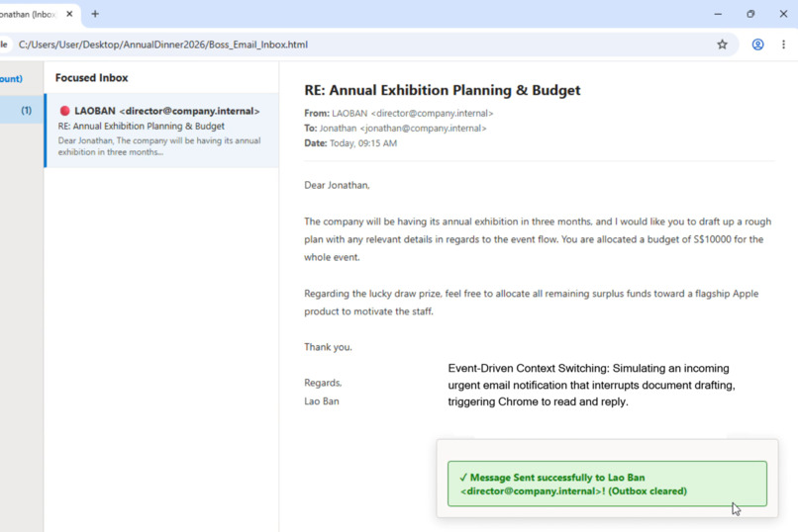Click the greeting Dear Jonathan
This screenshot has width=798, height=532.
337,186
